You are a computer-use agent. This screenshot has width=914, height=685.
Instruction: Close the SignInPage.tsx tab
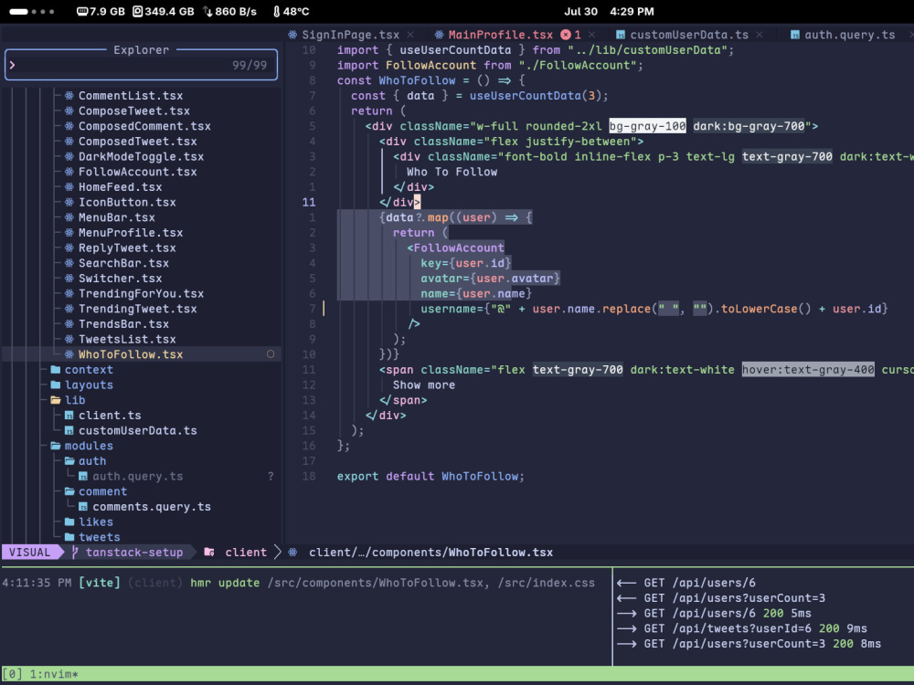410,35
